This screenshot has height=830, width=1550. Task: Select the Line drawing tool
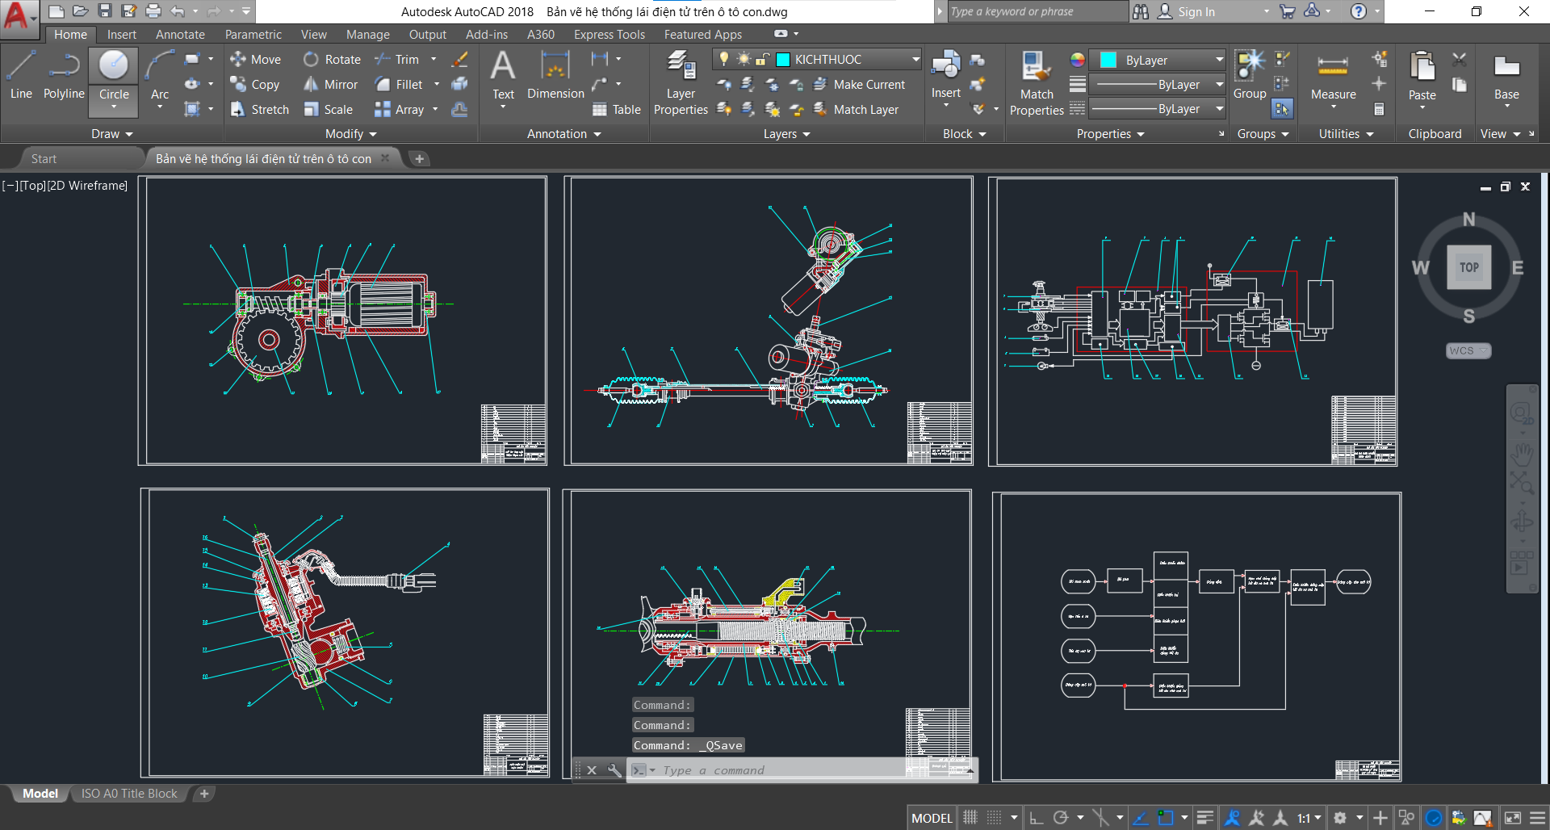coord(21,75)
